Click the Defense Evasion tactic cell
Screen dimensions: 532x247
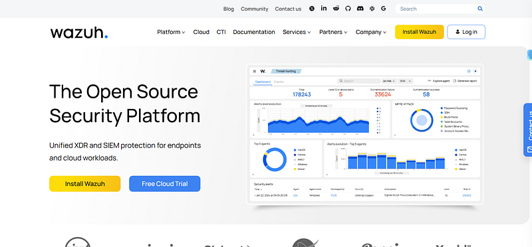point(364,195)
